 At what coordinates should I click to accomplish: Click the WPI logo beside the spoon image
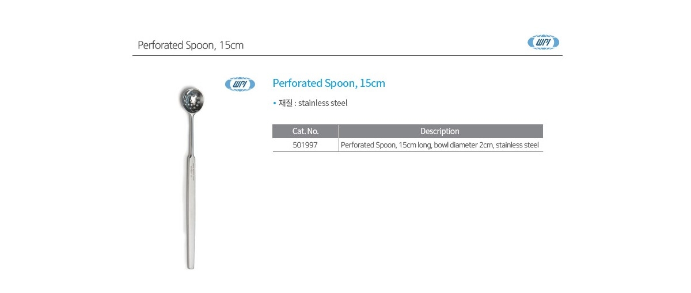(x=240, y=84)
